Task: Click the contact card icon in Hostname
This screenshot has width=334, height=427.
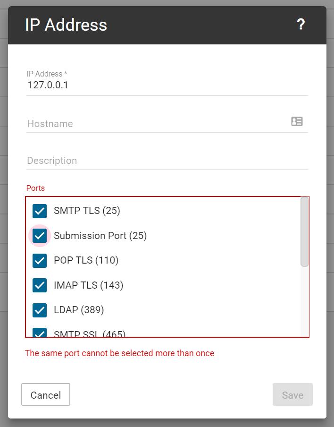Action: point(297,122)
